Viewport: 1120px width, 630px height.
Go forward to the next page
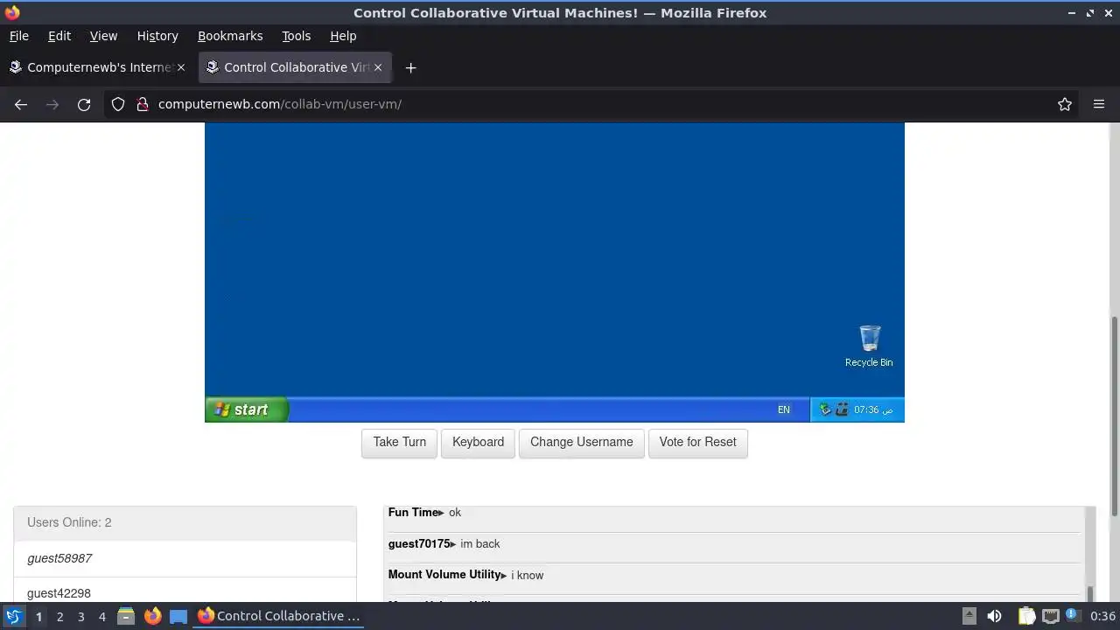(x=52, y=104)
